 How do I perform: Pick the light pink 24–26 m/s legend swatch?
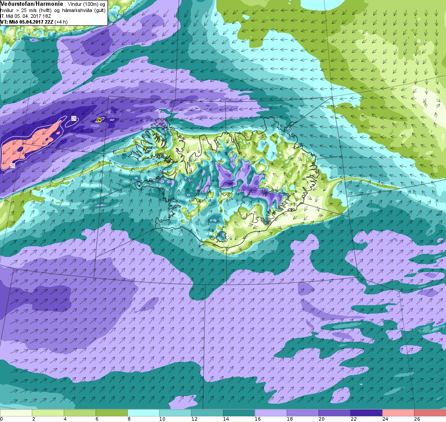(x=398, y=413)
